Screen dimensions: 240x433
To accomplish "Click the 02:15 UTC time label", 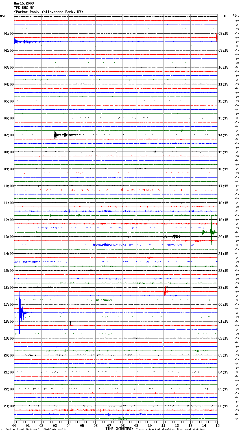I will click(223, 338).
